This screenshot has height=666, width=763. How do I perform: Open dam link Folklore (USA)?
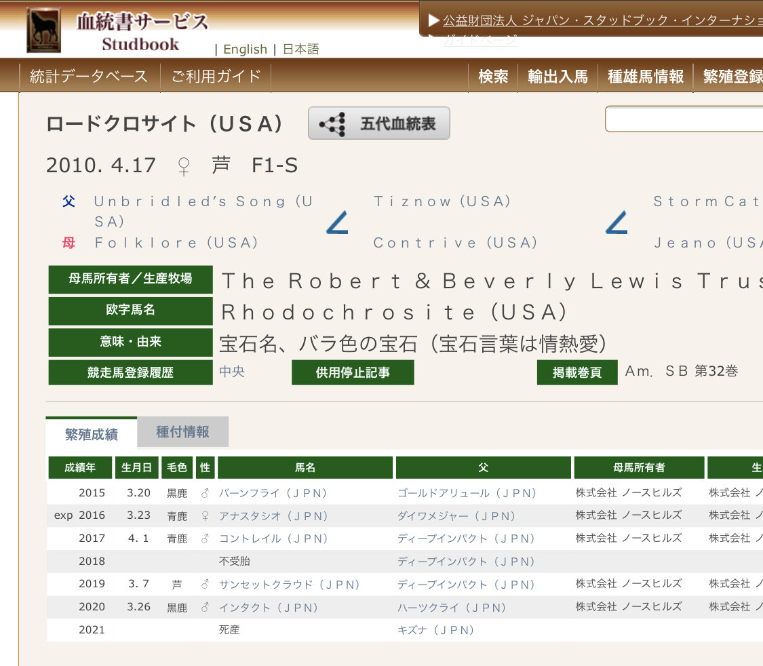click(176, 243)
